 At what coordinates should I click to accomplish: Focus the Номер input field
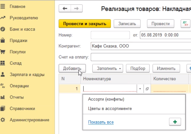[110, 35]
